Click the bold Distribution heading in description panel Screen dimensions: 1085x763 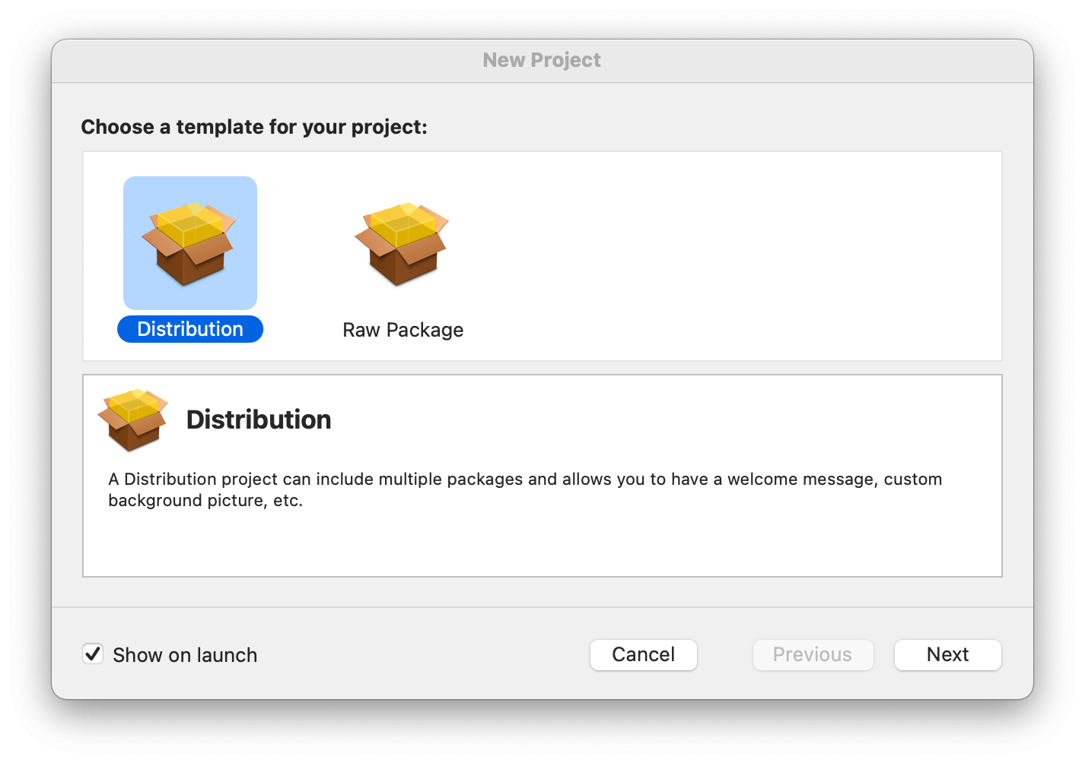click(259, 419)
